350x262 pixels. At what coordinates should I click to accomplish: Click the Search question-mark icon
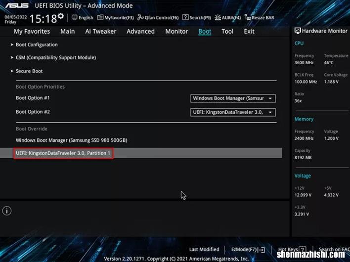(185, 17)
